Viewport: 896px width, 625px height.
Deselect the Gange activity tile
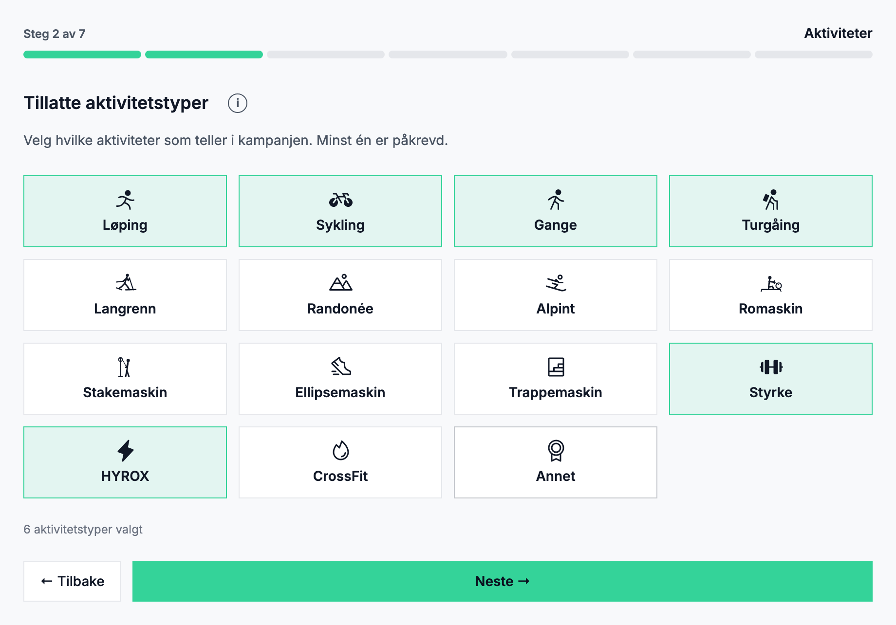[556, 211]
